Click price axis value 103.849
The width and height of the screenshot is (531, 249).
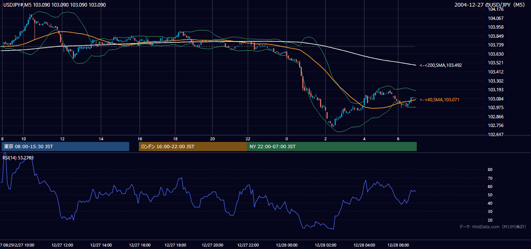click(x=495, y=36)
